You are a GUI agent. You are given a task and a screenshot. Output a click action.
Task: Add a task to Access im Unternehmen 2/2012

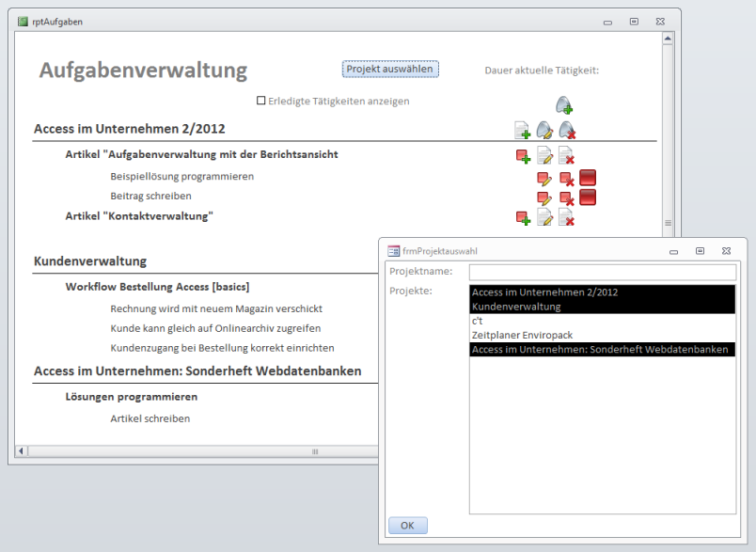[522, 130]
